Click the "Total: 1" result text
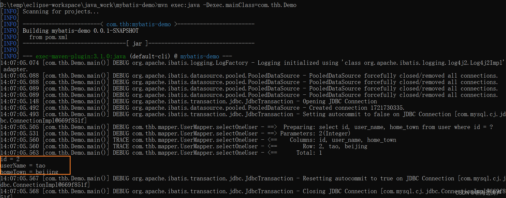This screenshot has height=198, width=506. (x=309, y=153)
